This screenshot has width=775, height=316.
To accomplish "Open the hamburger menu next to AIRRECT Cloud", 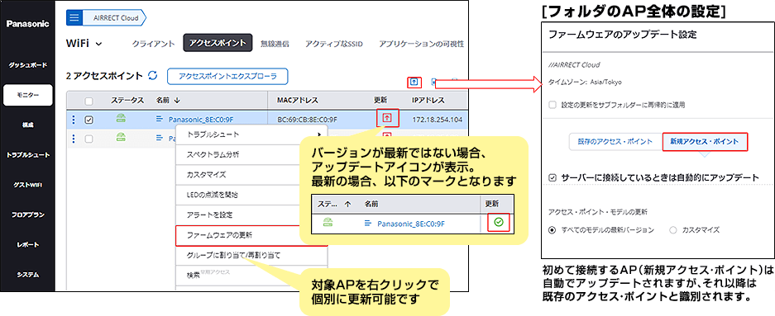I will coord(74,18).
